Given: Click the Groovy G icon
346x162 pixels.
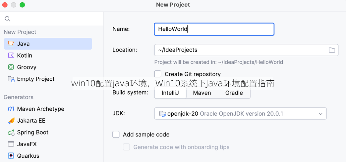Looking at the screenshot, I should click(11, 67).
